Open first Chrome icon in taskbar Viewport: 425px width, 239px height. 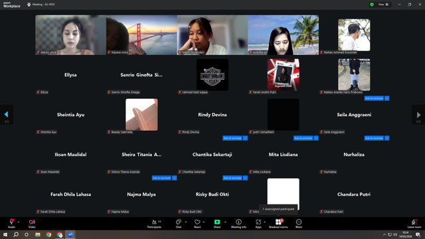(x=48, y=234)
